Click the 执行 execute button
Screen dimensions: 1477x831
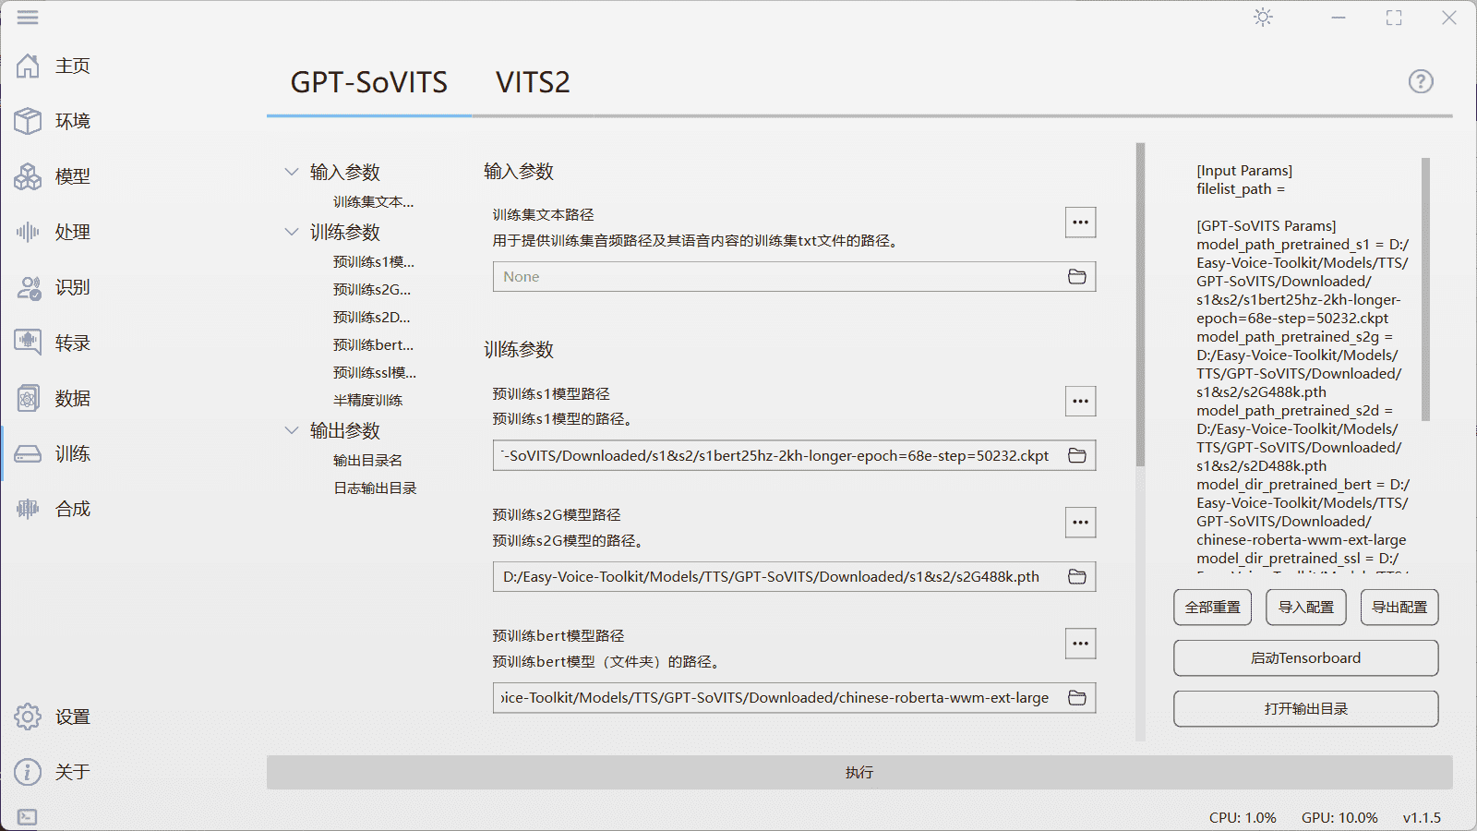(859, 772)
